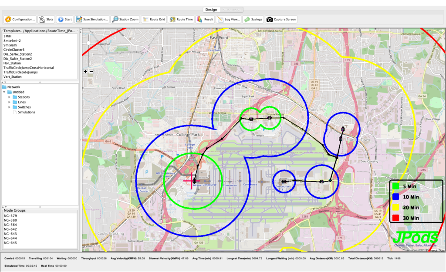Collapse the Untitled network node
Viewport: 446px width, 272px height.
point(4,92)
